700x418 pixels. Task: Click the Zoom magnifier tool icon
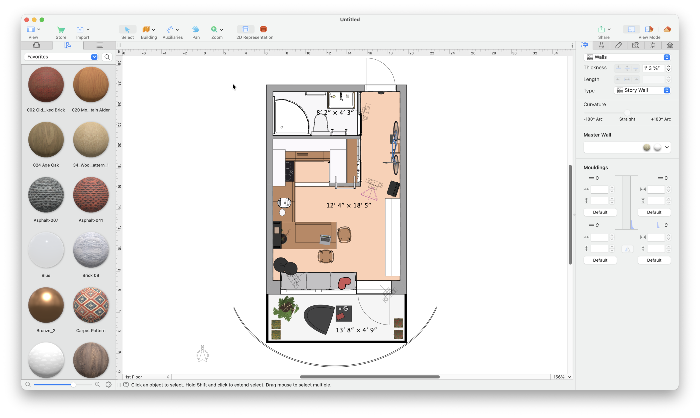point(214,29)
